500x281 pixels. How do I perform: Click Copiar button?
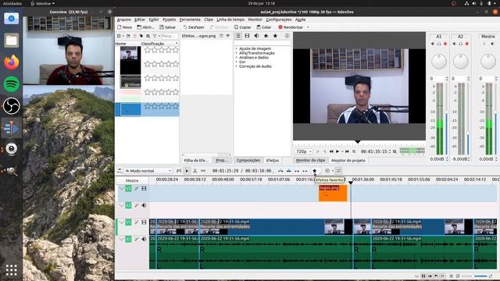243,27
